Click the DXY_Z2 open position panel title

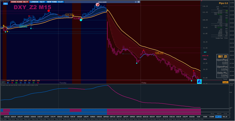(222, 56)
